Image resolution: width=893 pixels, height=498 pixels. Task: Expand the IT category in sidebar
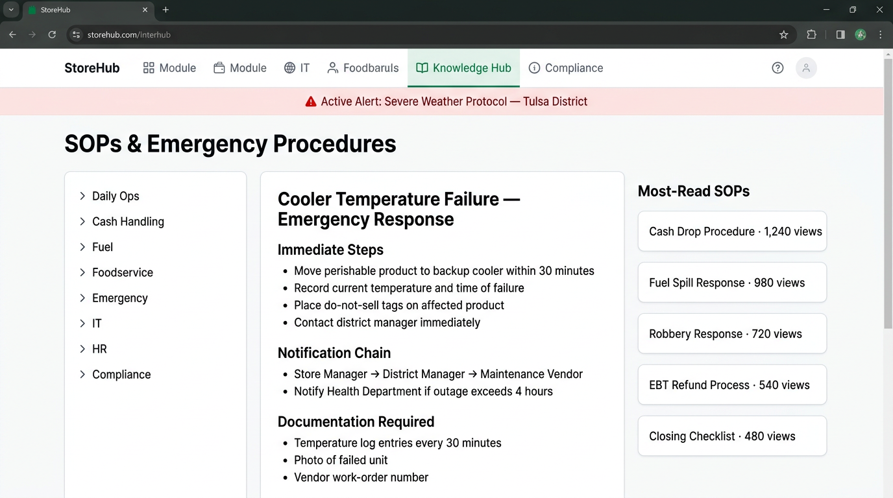[x=90, y=324]
